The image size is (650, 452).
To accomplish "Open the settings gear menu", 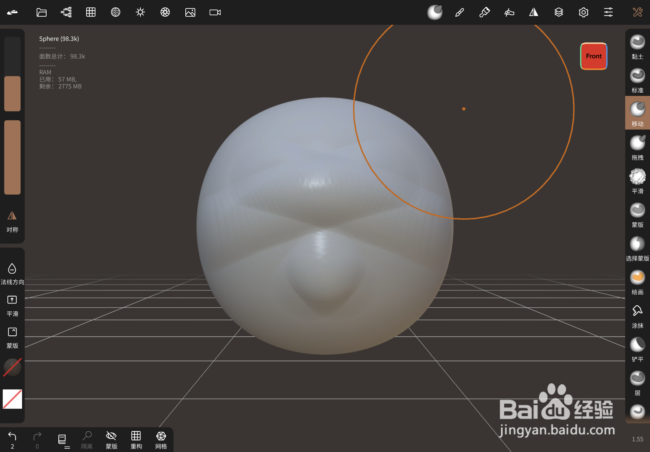I will 583,12.
